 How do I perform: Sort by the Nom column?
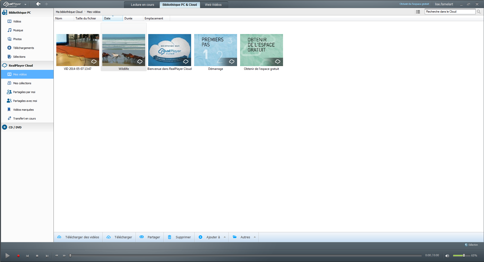pyautogui.click(x=64, y=18)
